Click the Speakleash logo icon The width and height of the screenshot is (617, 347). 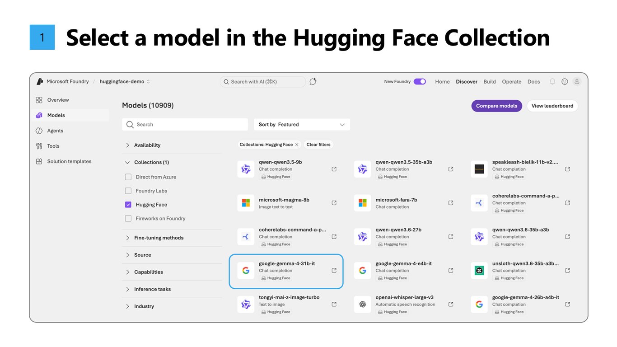pos(479,169)
